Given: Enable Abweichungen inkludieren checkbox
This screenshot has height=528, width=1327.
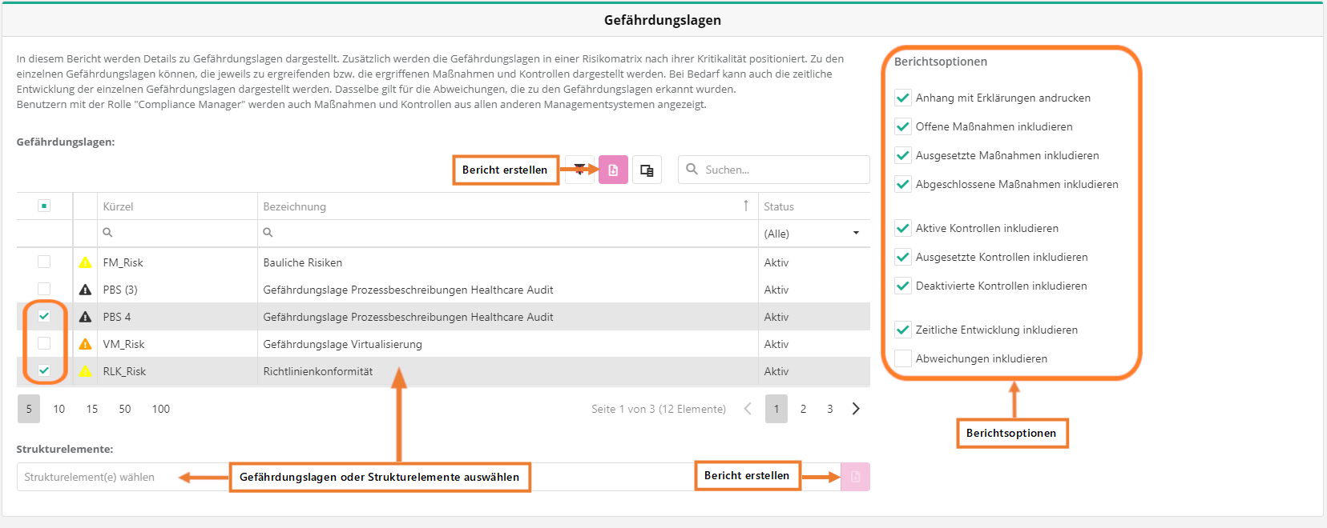Looking at the screenshot, I should point(903,358).
